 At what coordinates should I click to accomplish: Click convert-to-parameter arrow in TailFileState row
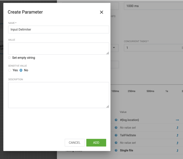tap(177, 135)
